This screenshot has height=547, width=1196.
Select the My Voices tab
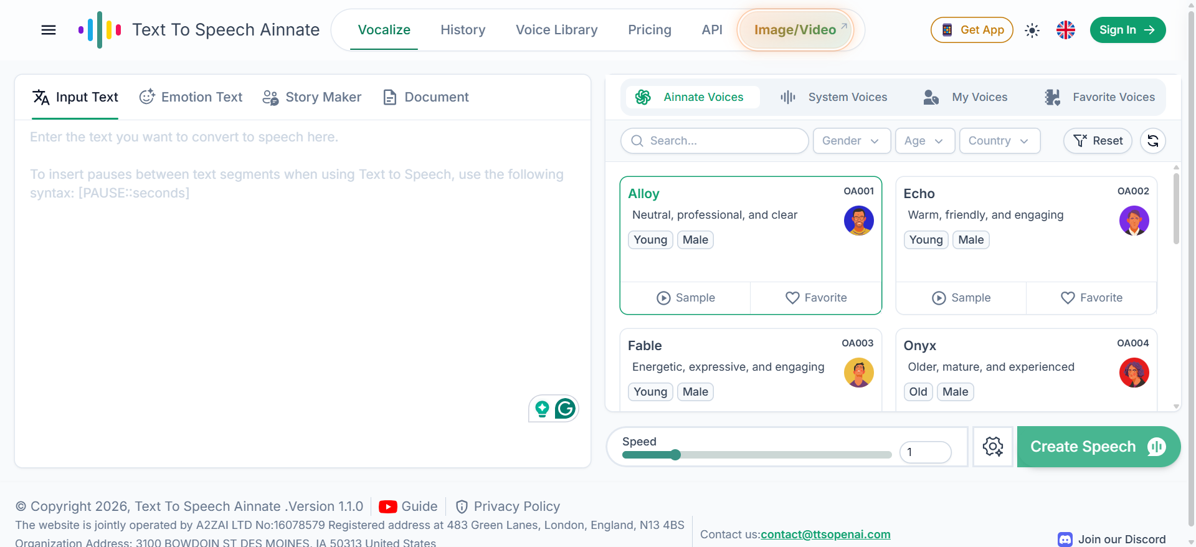pos(966,97)
